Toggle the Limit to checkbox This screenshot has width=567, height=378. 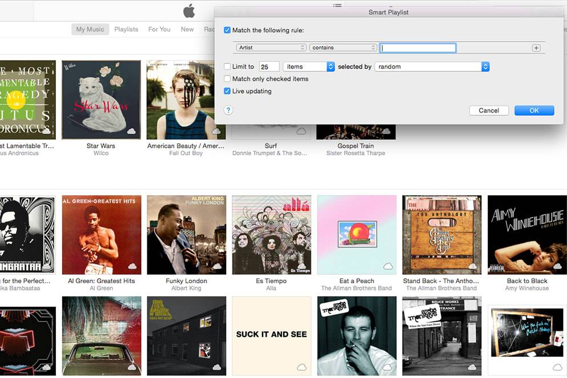coord(227,67)
